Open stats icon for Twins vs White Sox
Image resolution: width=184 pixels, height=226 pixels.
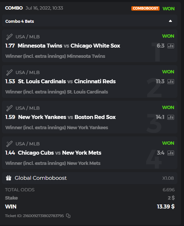[x=170, y=46]
